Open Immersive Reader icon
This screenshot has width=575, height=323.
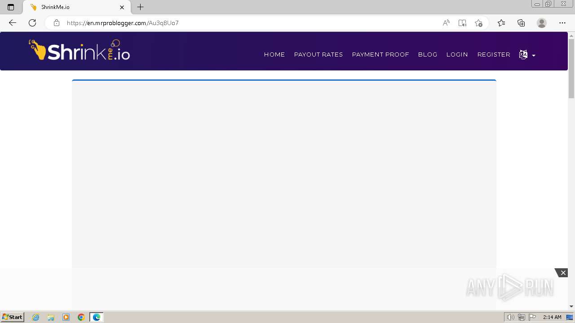point(462,23)
